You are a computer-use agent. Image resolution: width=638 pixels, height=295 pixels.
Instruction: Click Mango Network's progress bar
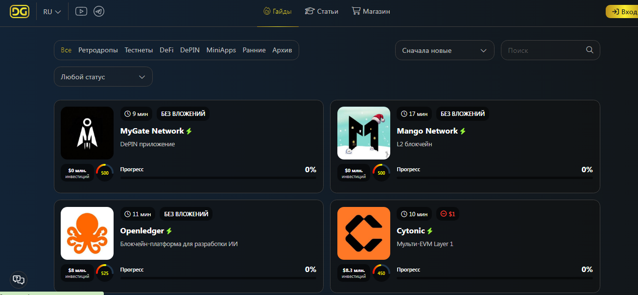tap(495, 178)
